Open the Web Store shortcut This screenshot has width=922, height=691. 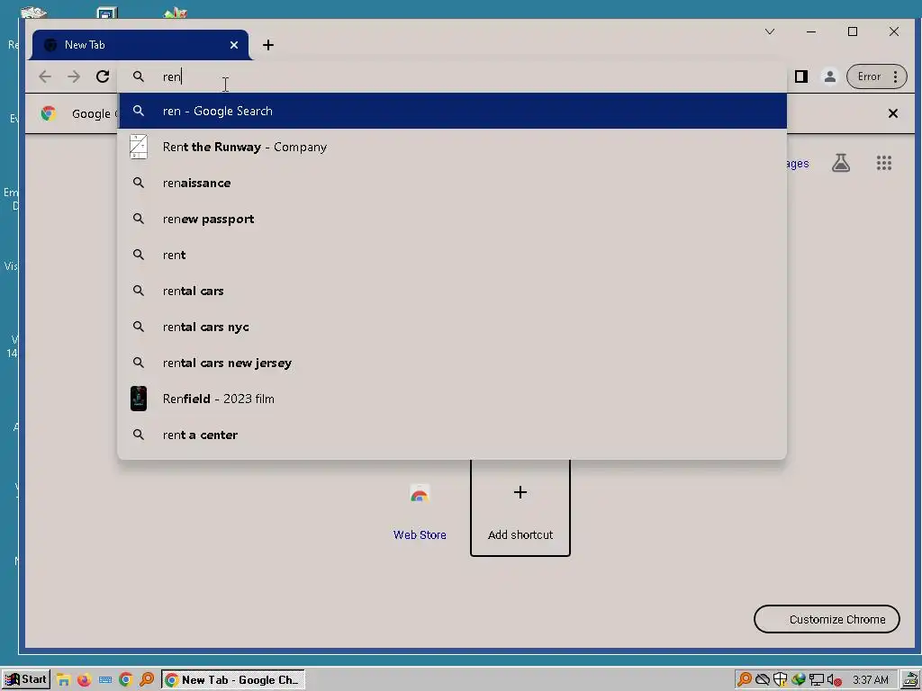(420, 508)
